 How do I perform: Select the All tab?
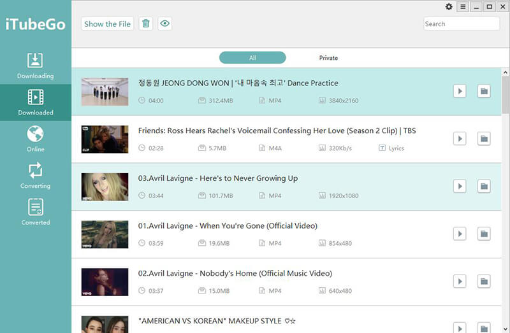click(252, 58)
